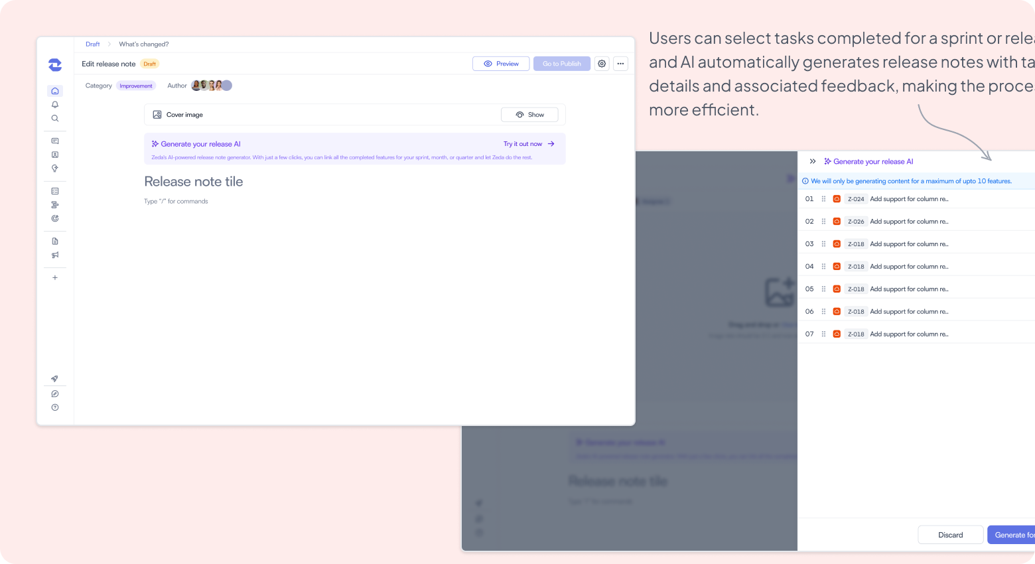The image size is (1035, 564).
Task: Click the plus icon in the sidebar
Action: (55, 277)
